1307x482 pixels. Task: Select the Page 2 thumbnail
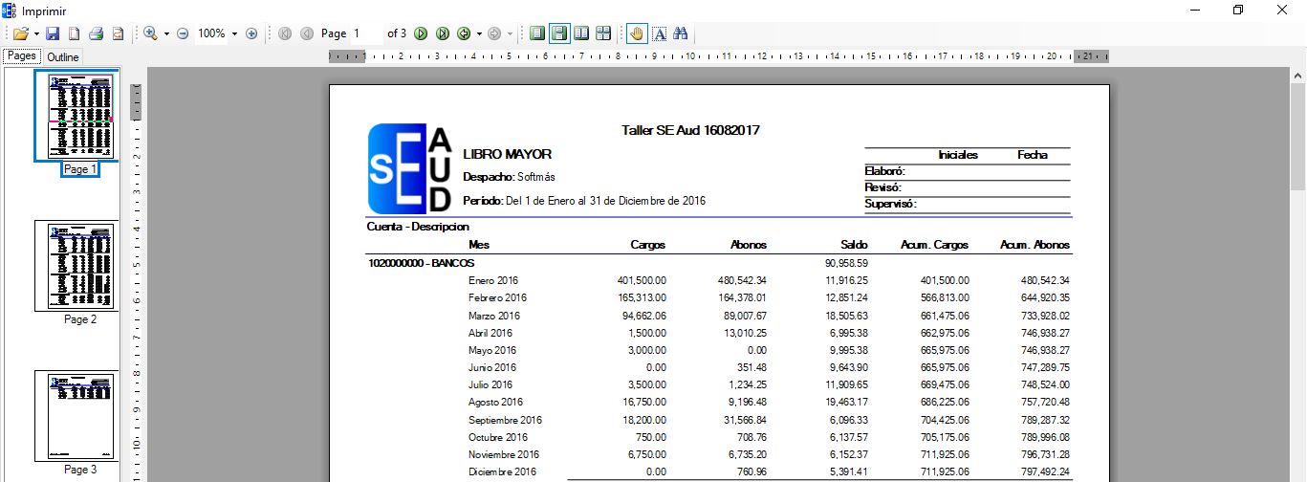click(x=76, y=266)
